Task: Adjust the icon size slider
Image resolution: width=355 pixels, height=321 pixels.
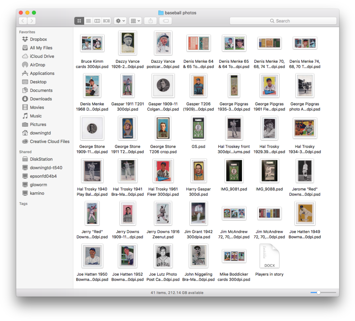Action: click(x=318, y=293)
